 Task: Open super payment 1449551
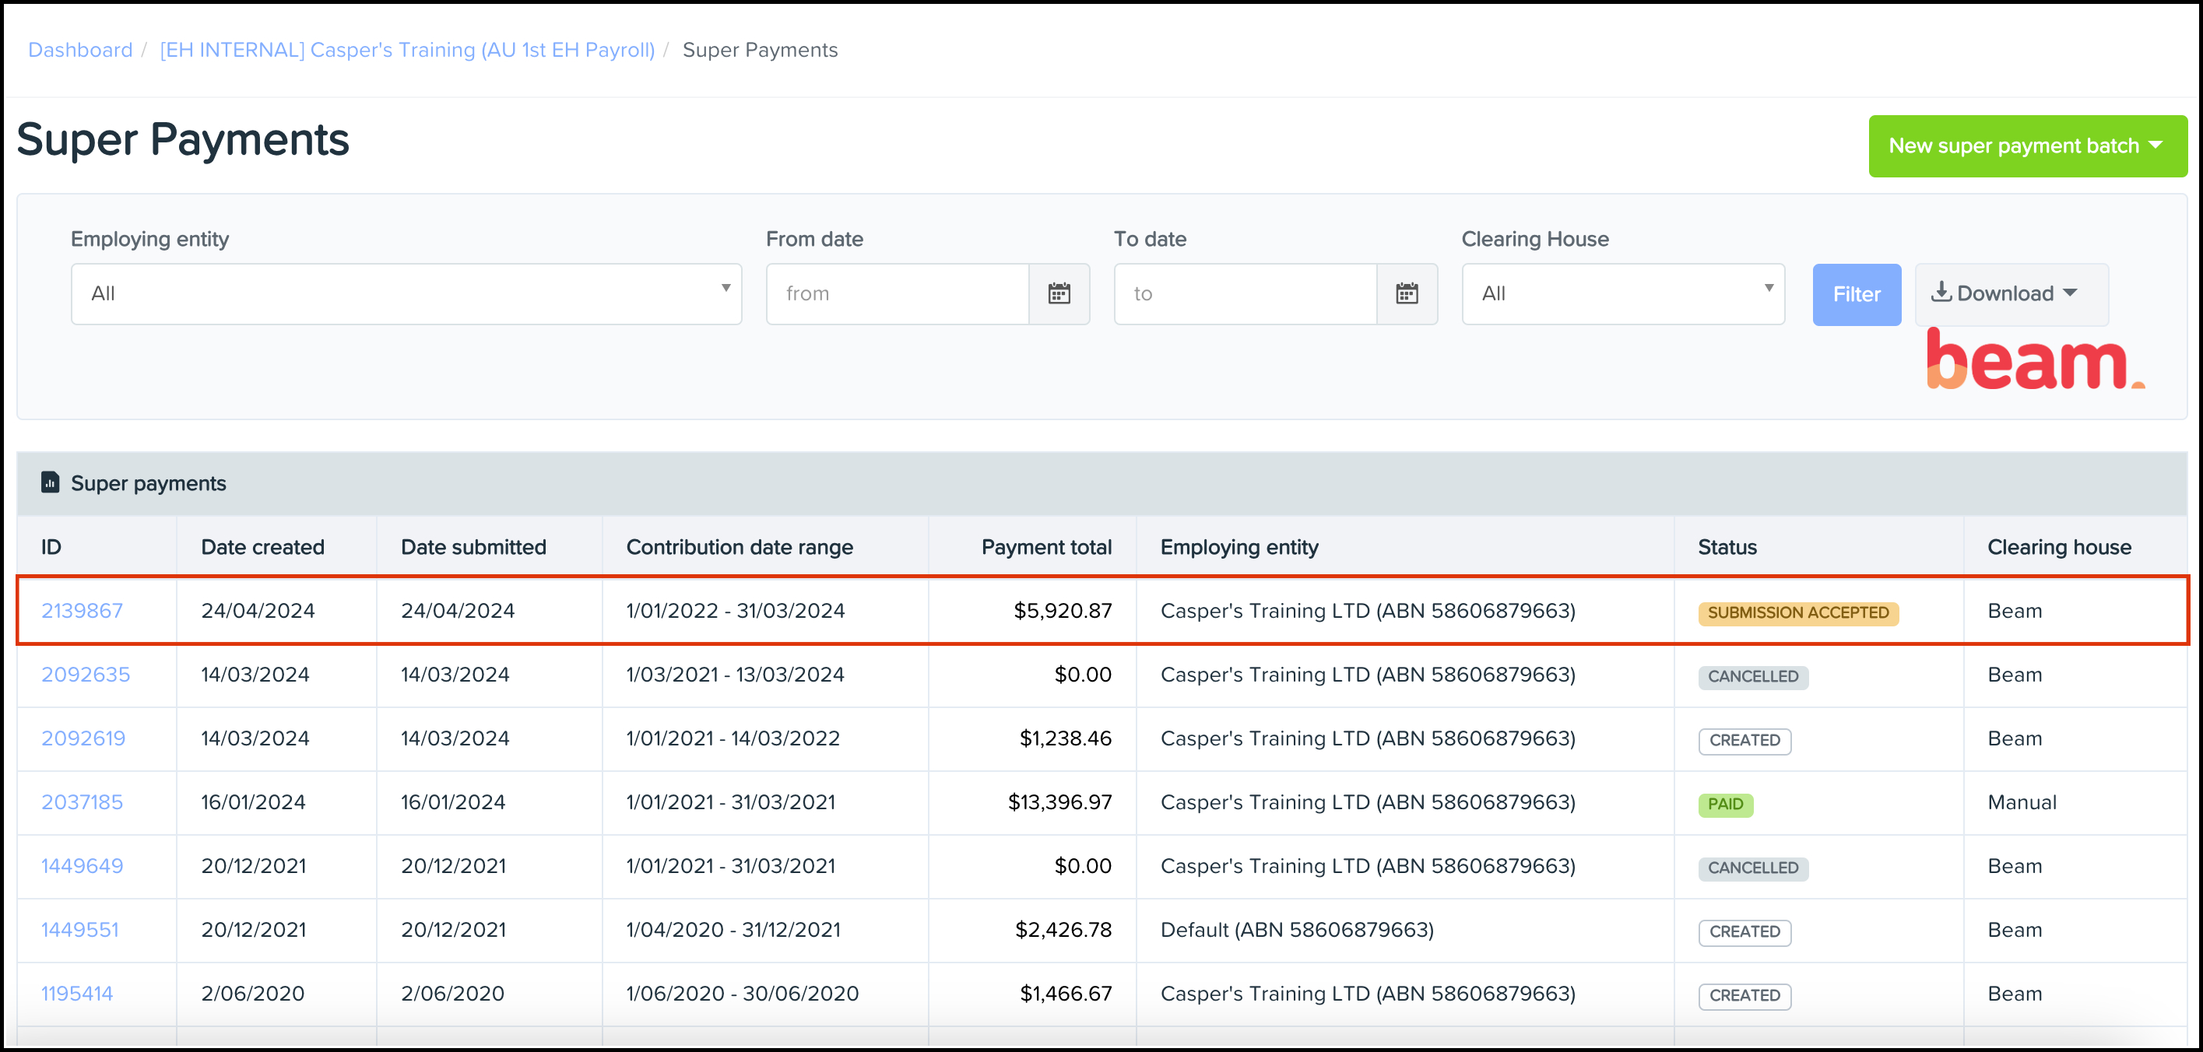79,930
